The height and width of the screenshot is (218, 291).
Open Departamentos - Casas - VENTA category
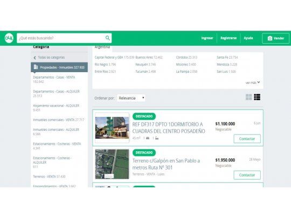click(54, 79)
